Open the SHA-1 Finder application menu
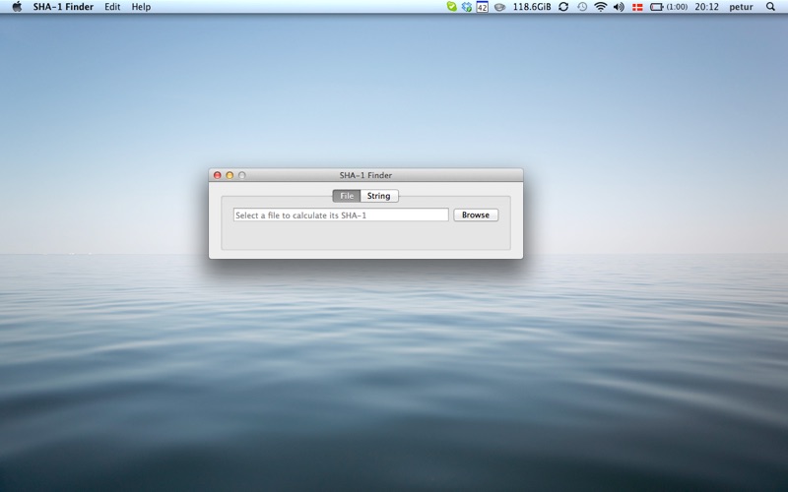Image resolution: width=788 pixels, height=492 pixels. click(63, 7)
